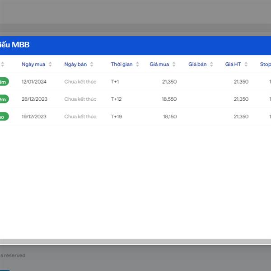This screenshot has width=271, height=271.
Task: Sort by Ngày mua using sort arrows
Action: 50,65
